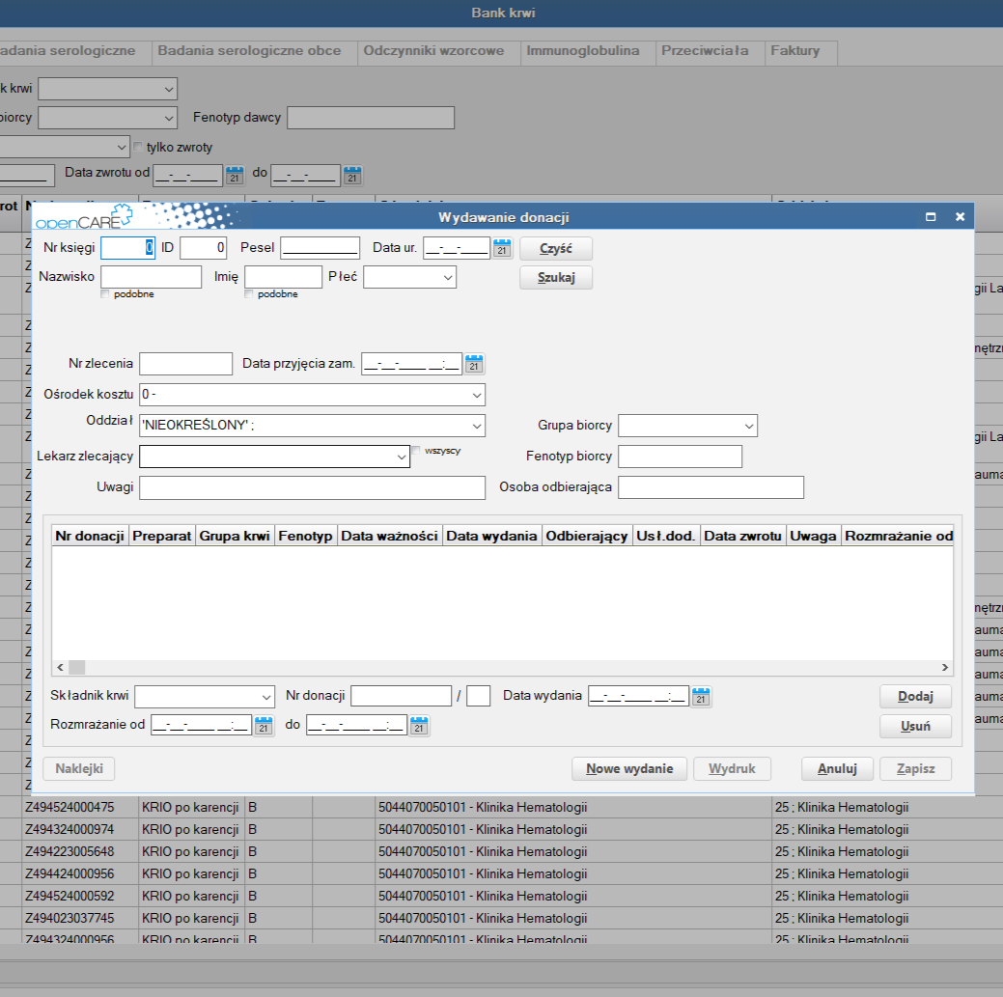Image resolution: width=1003 pixels, height=997 pixels.
Task: Check the wszyscy checkbox
Action: [x=416, y=451]
